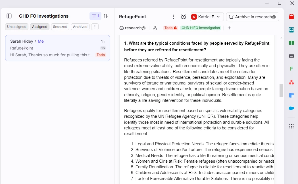The width and height of the screenshot is (298, 184).
Task: Click the GHD HIFO Investigation tag
Action: pyautogui.click(x=201, y=28)
